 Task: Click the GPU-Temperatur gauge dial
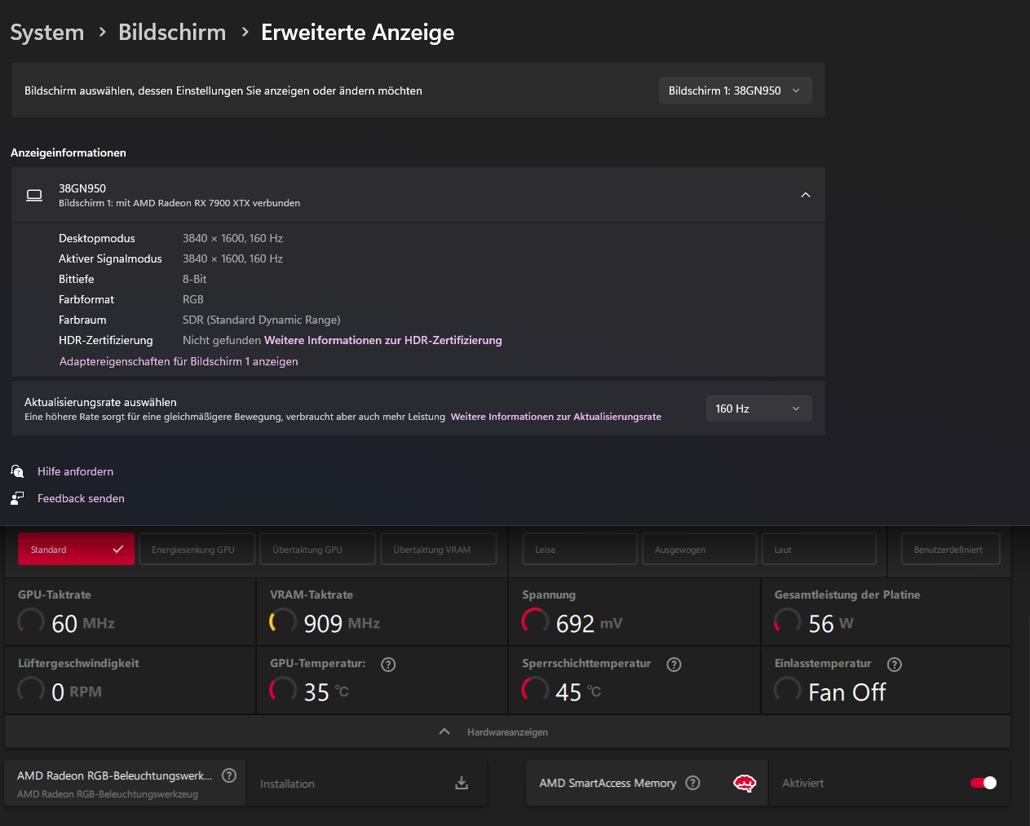point(283,690)
